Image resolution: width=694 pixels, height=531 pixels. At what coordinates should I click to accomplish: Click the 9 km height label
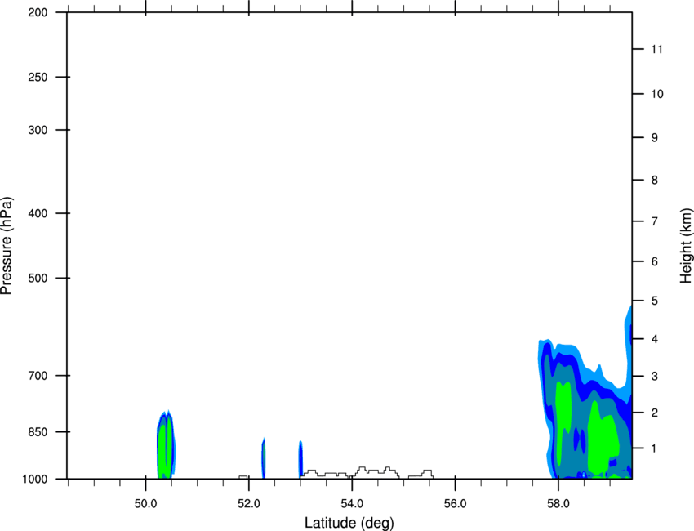tap(655, 138)
